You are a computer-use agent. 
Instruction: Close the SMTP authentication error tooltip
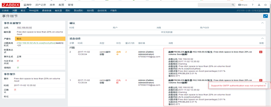coord(266,84)
